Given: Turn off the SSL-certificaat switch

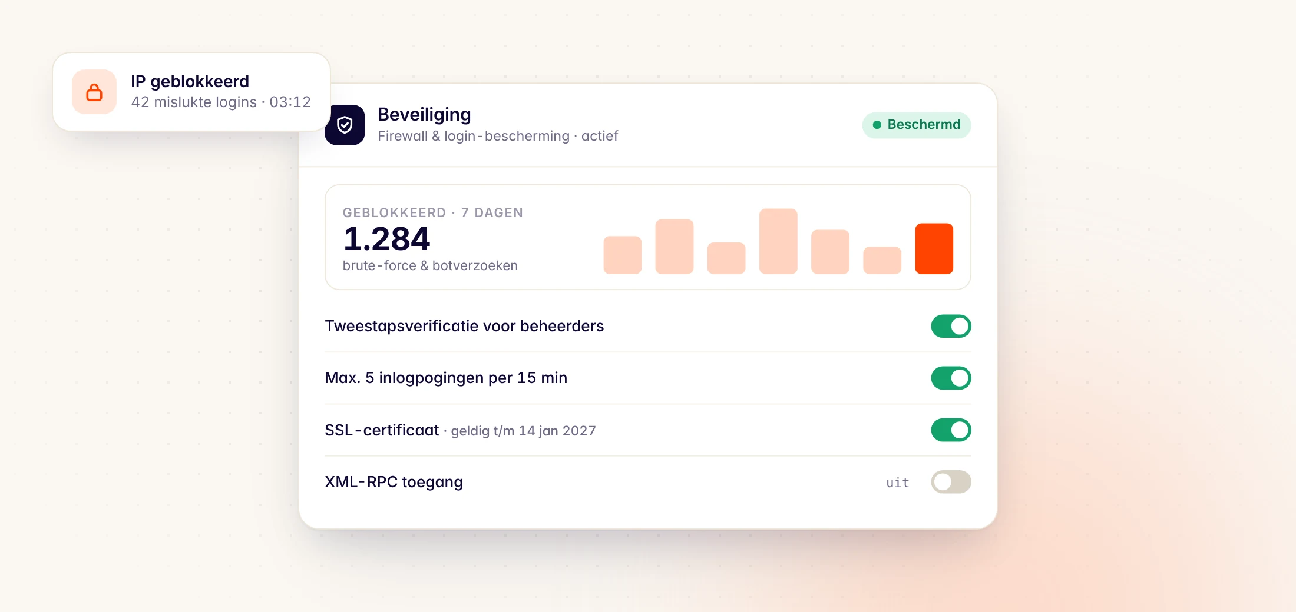Looking at the screenshot, I should [951, 430].
